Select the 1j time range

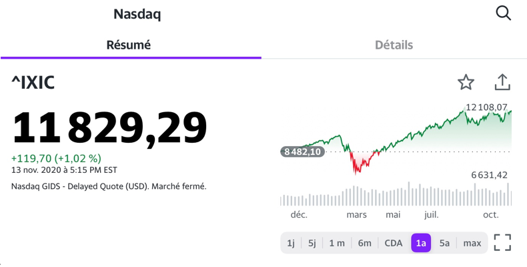click(x=291, y=243)
